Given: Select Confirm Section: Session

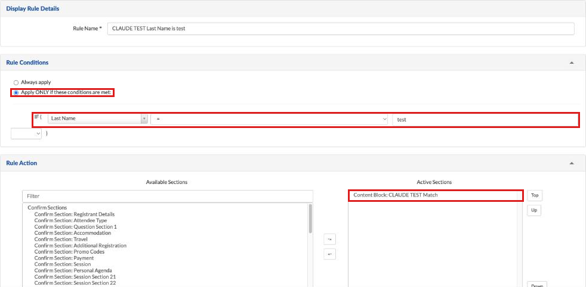Looking at the screenshot, I should [63, 264].
